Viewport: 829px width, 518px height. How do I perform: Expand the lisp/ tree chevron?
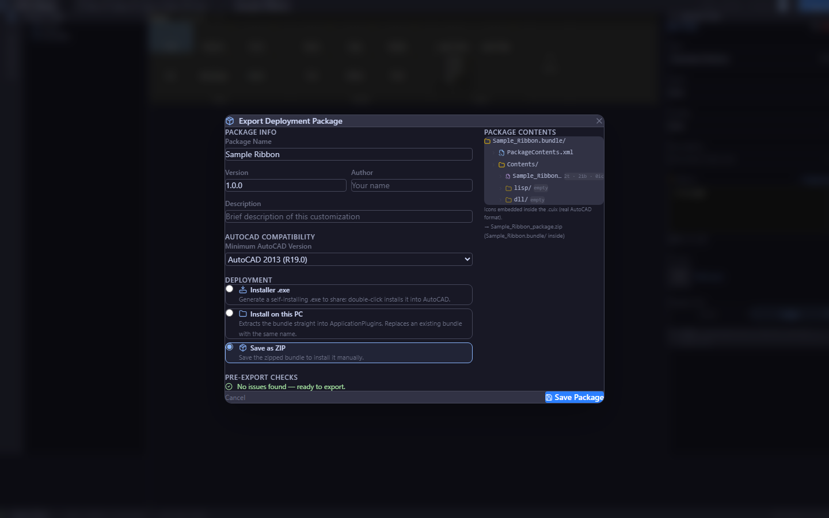click(500, 188)
